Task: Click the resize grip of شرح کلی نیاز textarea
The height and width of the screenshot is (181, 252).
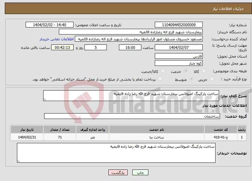Action: 45,99
